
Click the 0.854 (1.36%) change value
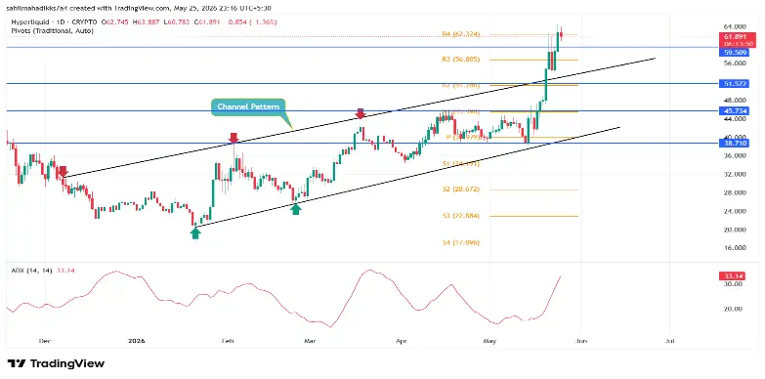(253, 21)
